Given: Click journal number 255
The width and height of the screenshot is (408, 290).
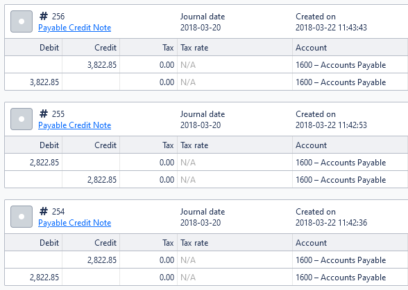Looking at the screenshot, I should 58,114.
